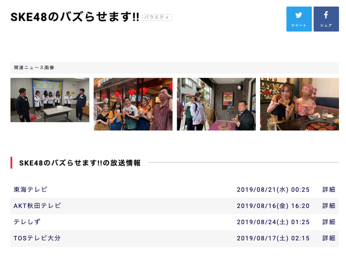Select the date 2019/08/24(土) 01:25
This screenshot has width=346, height=257.
[x=273, y=222]
